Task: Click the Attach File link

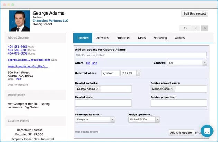Action: click(88, 63)
